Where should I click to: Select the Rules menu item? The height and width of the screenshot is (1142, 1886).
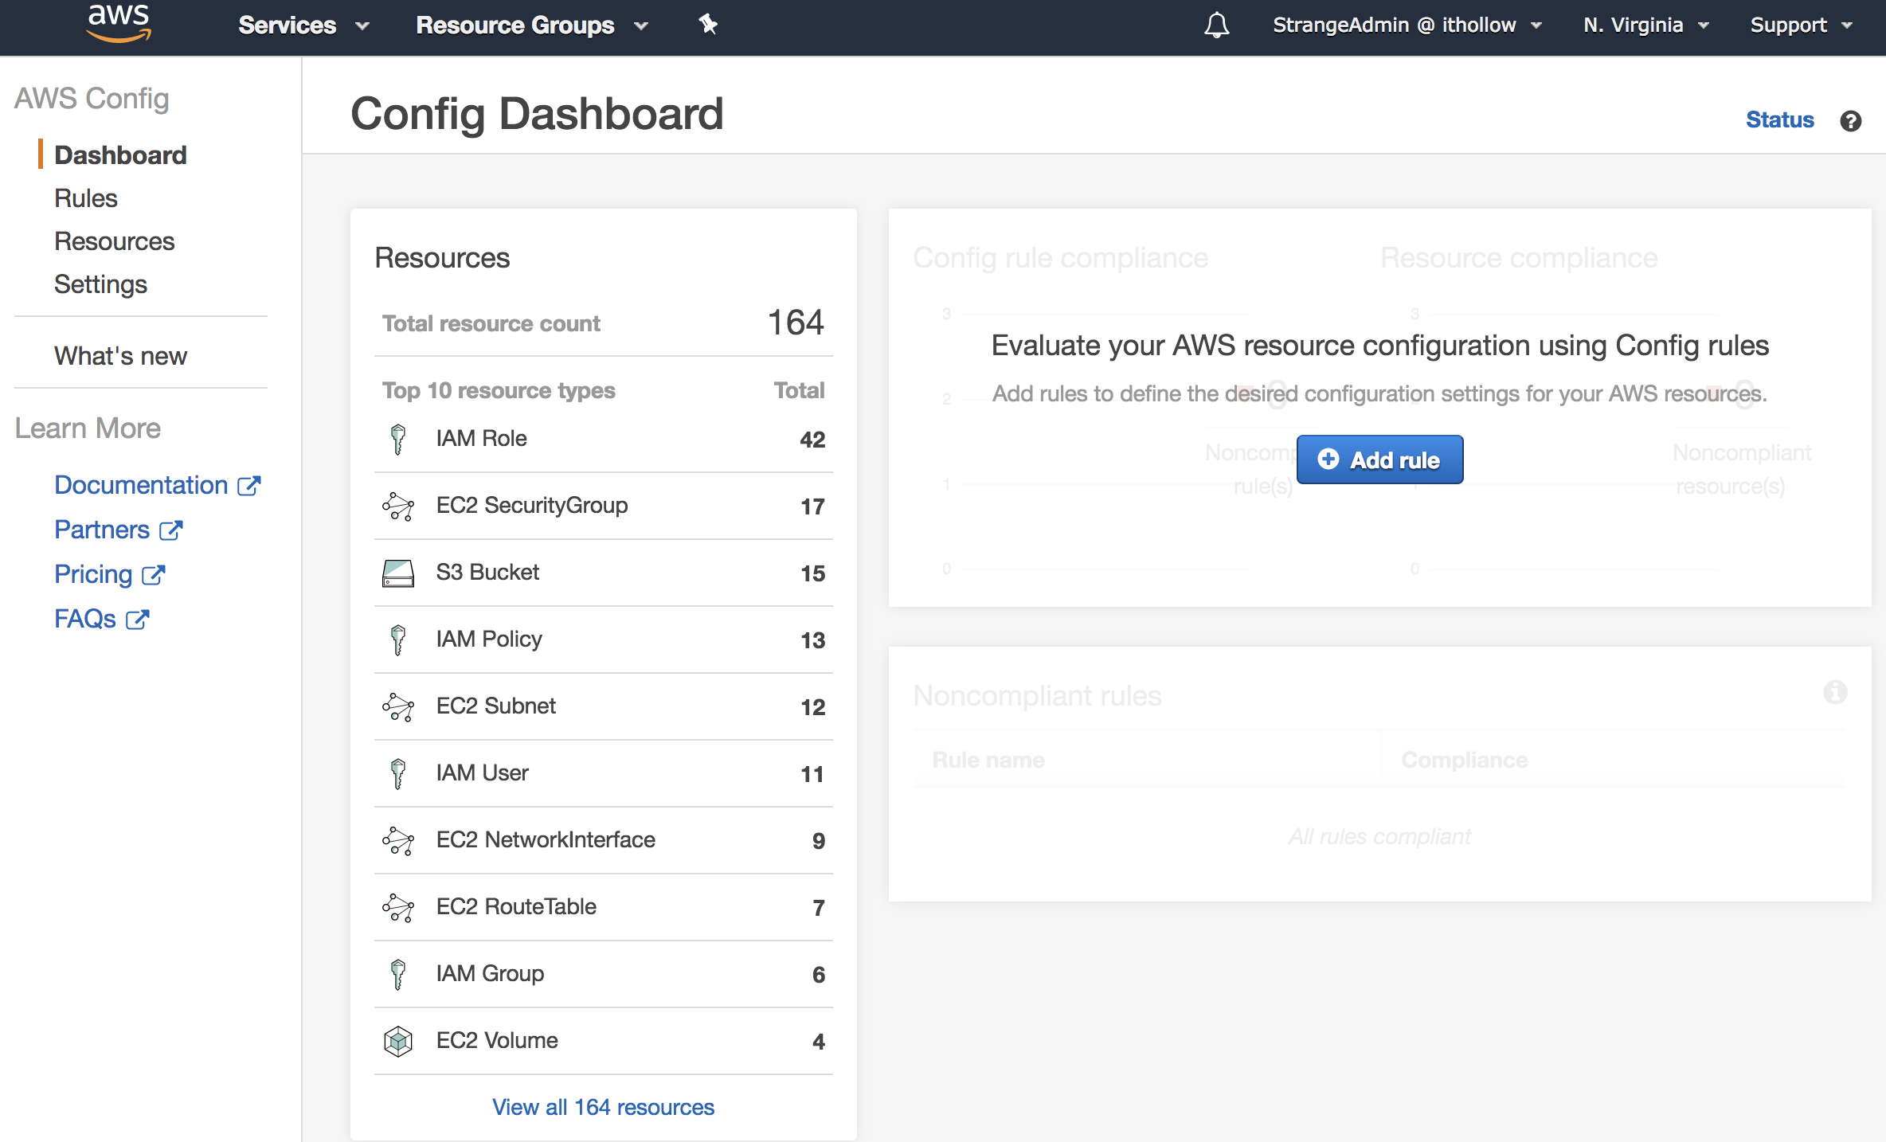[x=86, y=198]
